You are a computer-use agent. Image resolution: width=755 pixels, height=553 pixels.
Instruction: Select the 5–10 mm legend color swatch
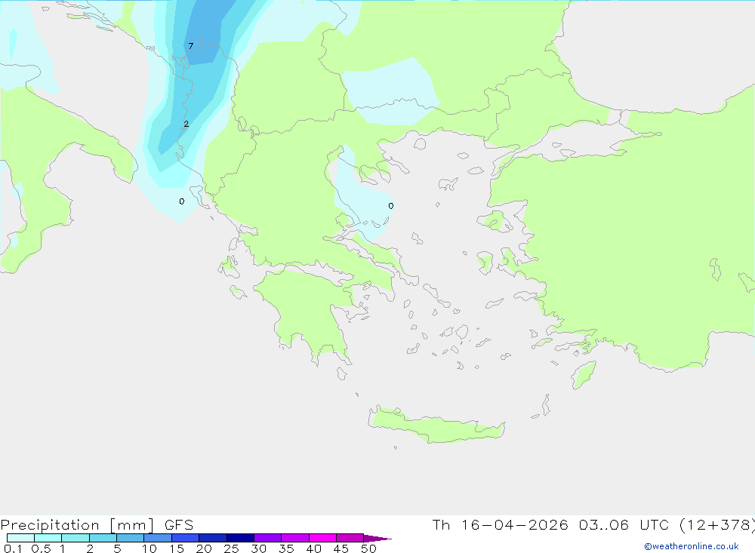(131, 538)
